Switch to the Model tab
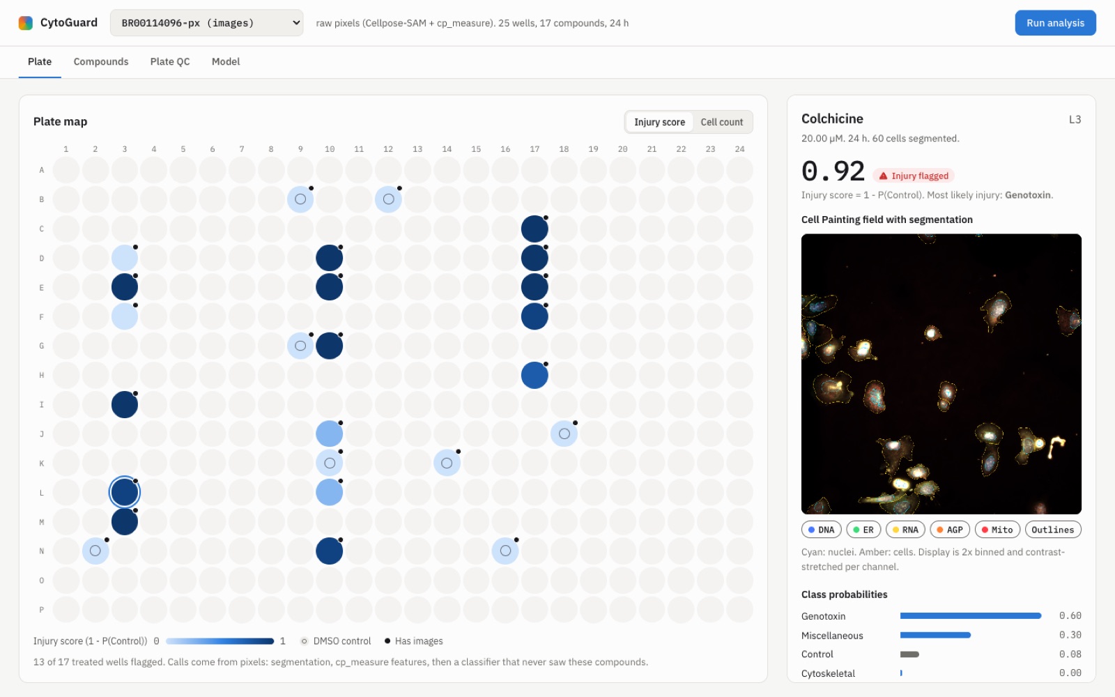 click(226, 61)
